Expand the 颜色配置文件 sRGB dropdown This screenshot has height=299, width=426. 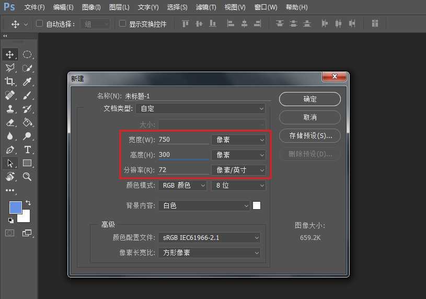pos(210,238)
